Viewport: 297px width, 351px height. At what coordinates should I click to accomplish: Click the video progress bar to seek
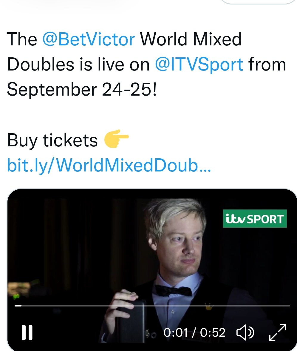click(x=152, y=305)
